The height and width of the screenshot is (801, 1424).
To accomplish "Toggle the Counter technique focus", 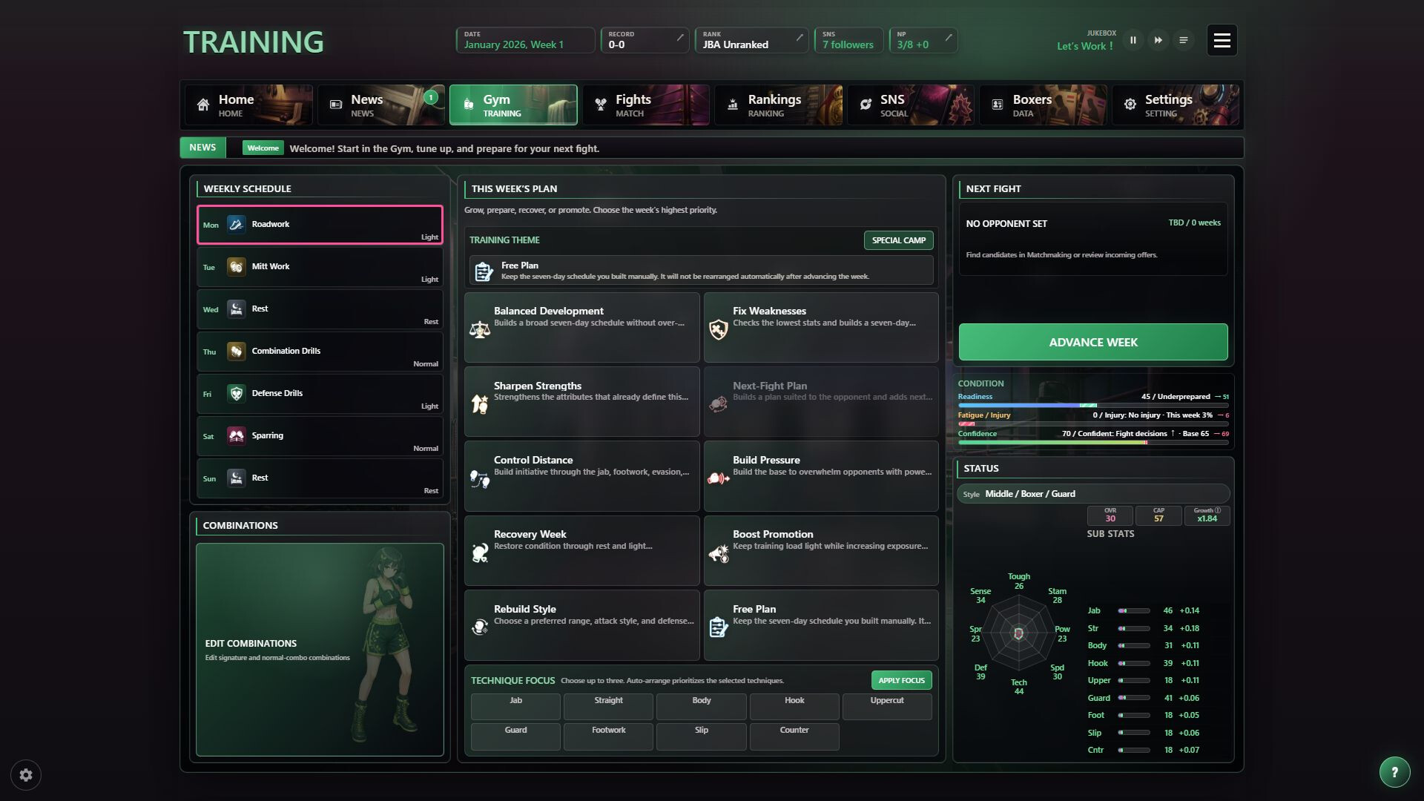I will click(794, 736).
